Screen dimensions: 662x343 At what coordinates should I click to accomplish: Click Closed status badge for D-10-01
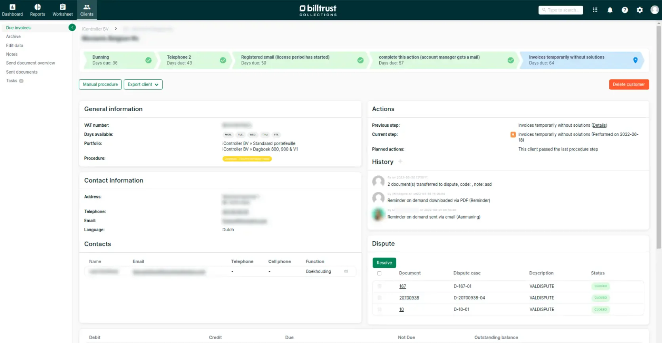coord(601,309)
